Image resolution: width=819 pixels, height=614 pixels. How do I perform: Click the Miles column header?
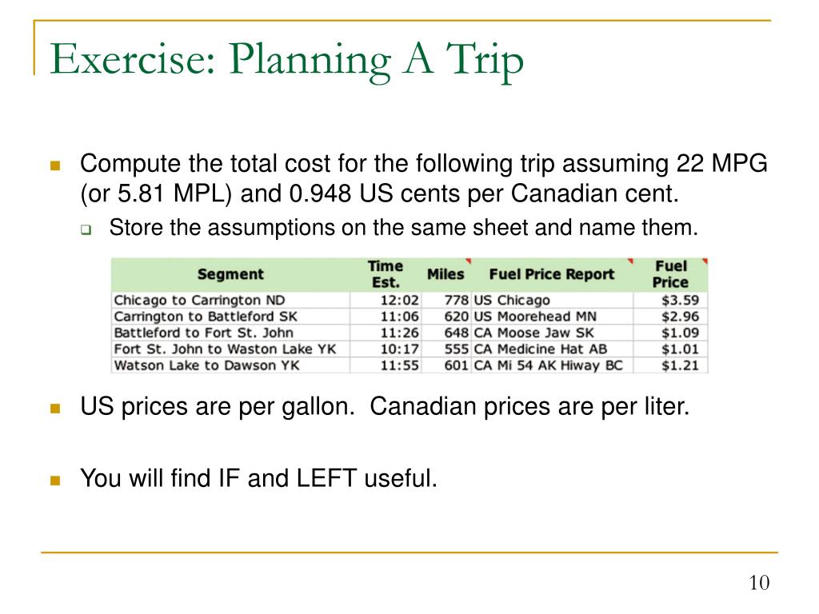pos(446,275)
